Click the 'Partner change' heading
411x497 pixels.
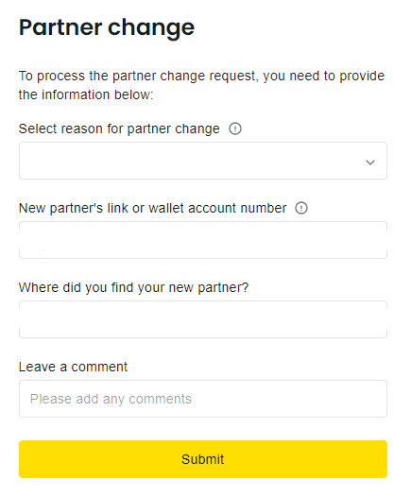(107, 28)
